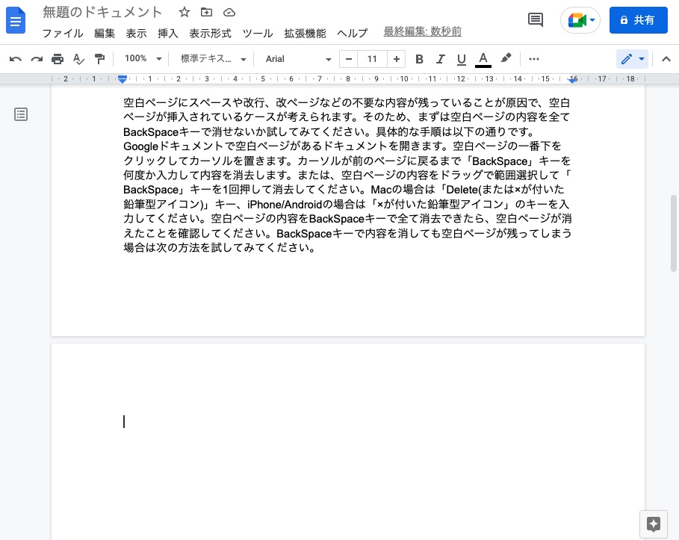This screenshot has width=679, height=540.
Task: Apply italic formatting
Action: (x=441, y=58)
